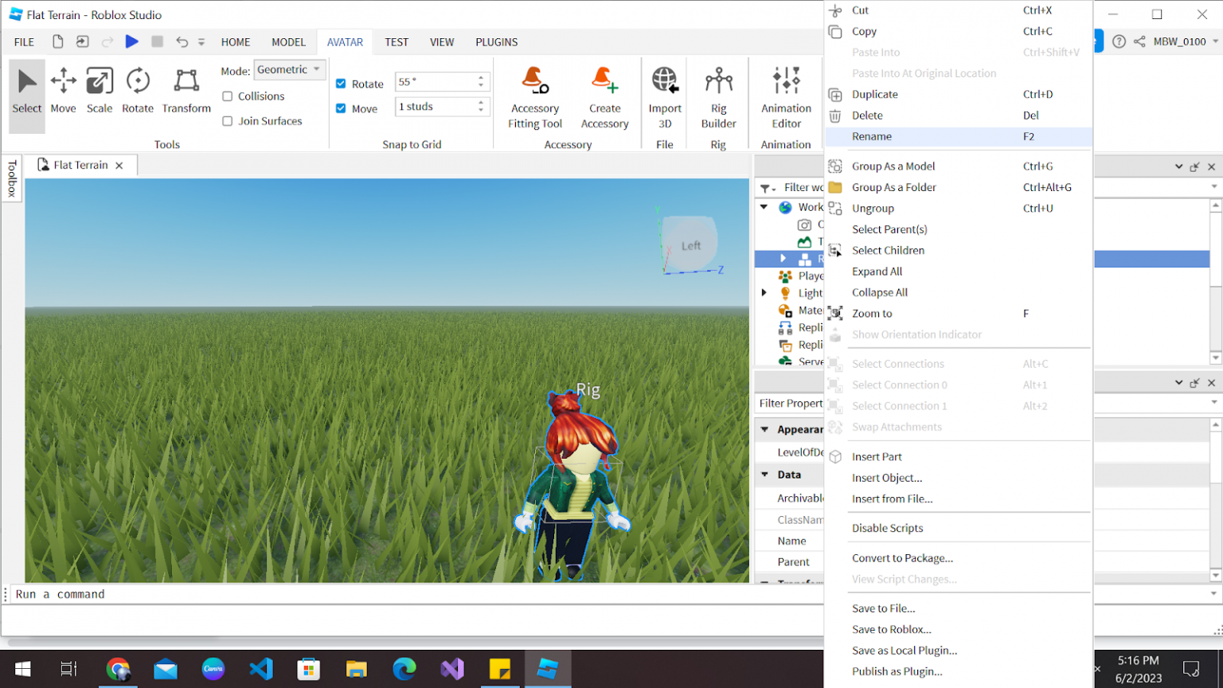This screenshot has height=688, width=1223.
Task: Collapse the Workspace tree in Explorer
Action: [x=764, y=206]
